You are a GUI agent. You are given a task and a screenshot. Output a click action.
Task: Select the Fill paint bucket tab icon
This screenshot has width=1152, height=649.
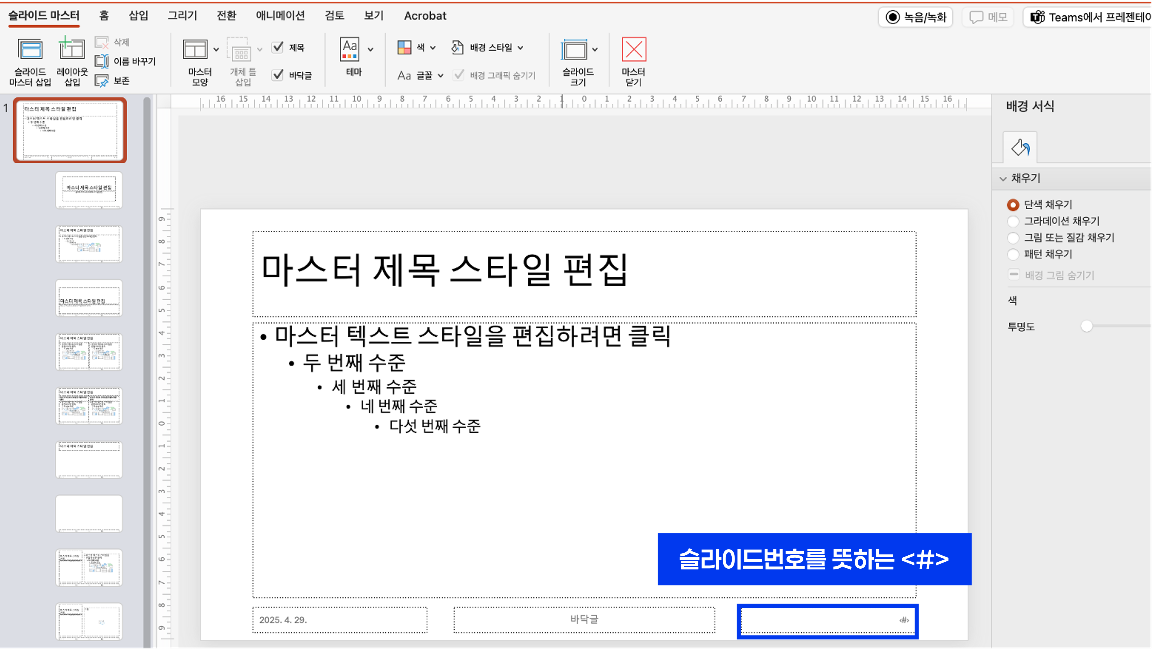click(1020, 147)
